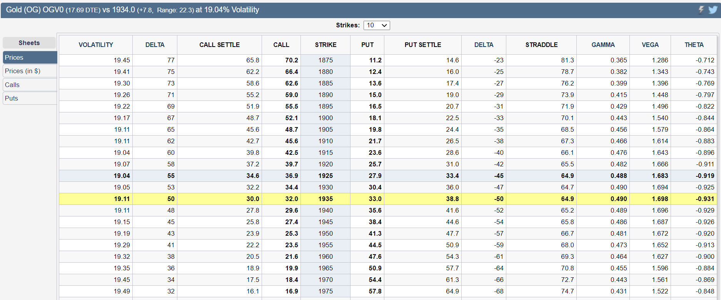This screenshot has width=721, height=300.
Task: Click put settle value 64.9 in 1975 row
Action: (x=452, y=291)
